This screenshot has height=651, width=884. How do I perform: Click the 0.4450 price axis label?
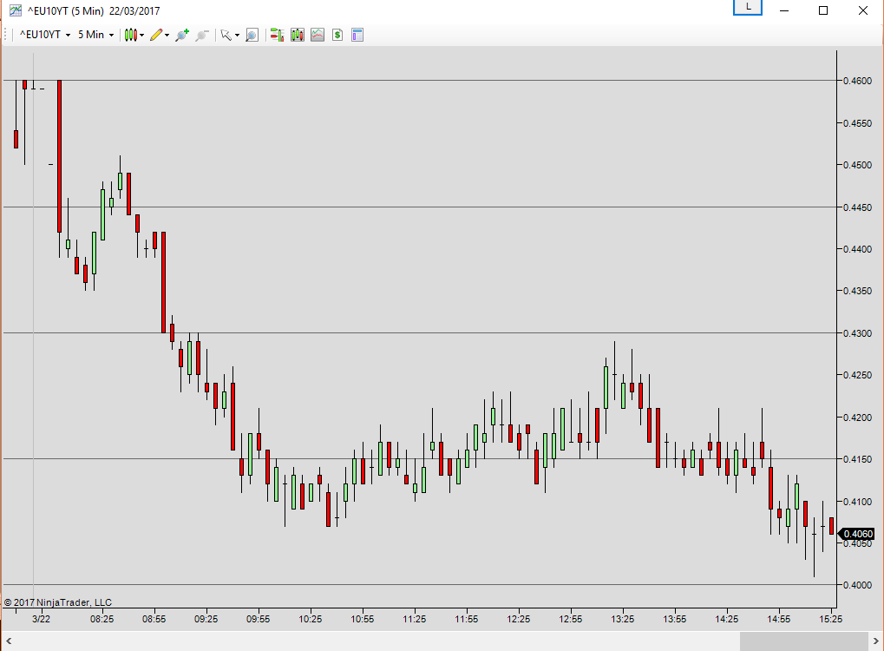(x=857, y=207)
